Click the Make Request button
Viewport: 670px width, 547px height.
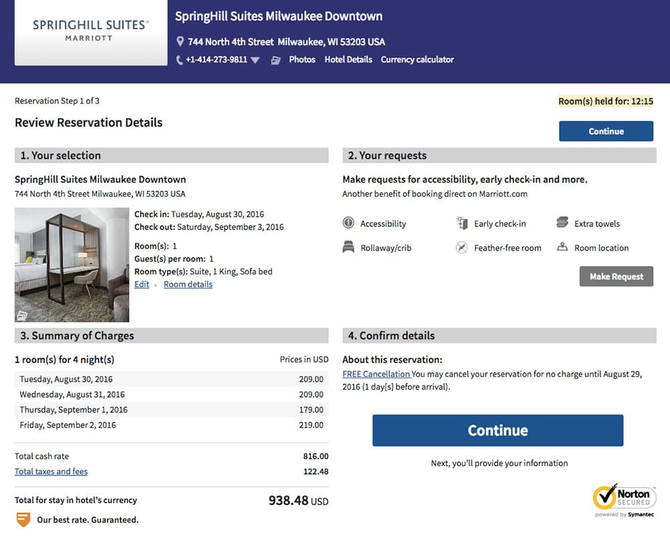click(x=616, y=277)
